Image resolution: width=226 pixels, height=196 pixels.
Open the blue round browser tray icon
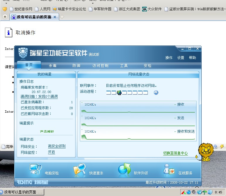point(189,192)
